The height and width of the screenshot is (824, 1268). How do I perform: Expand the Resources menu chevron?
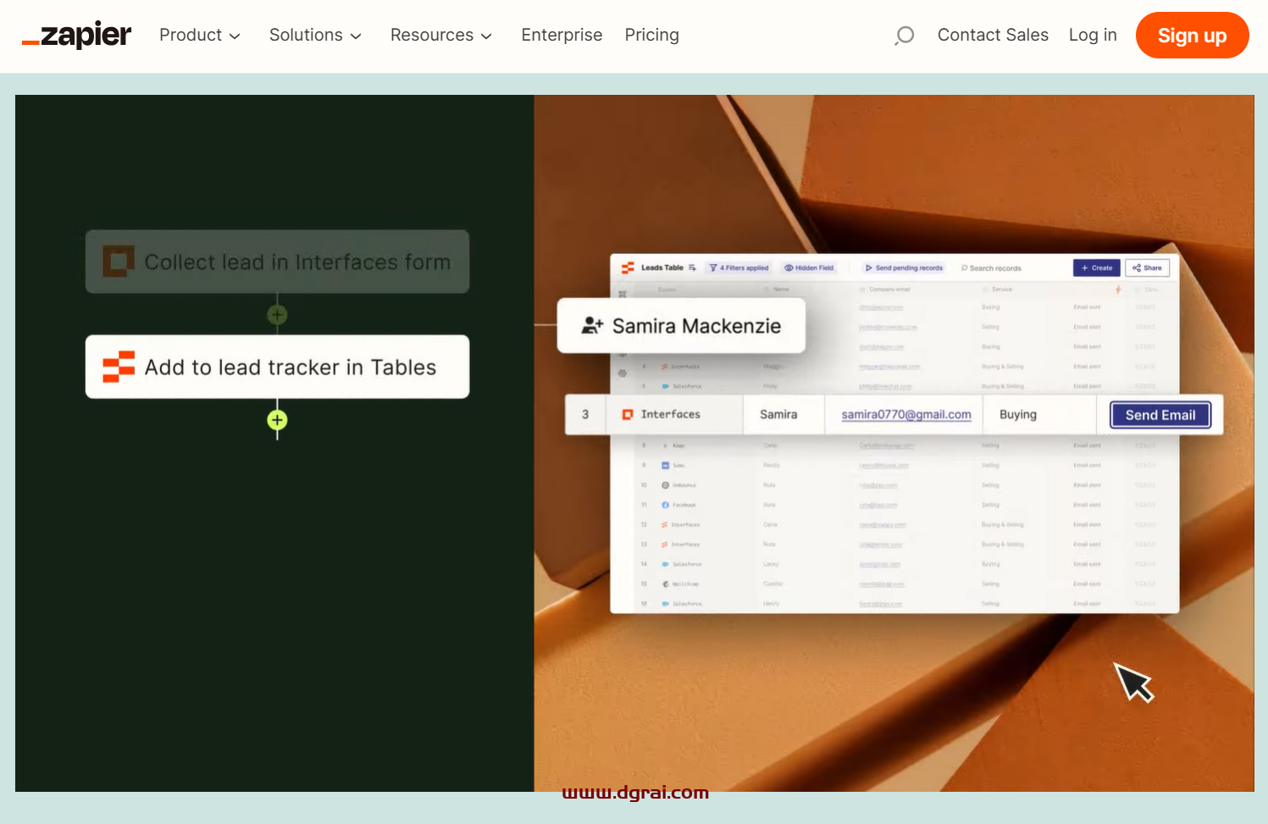[x=486, y=36]
